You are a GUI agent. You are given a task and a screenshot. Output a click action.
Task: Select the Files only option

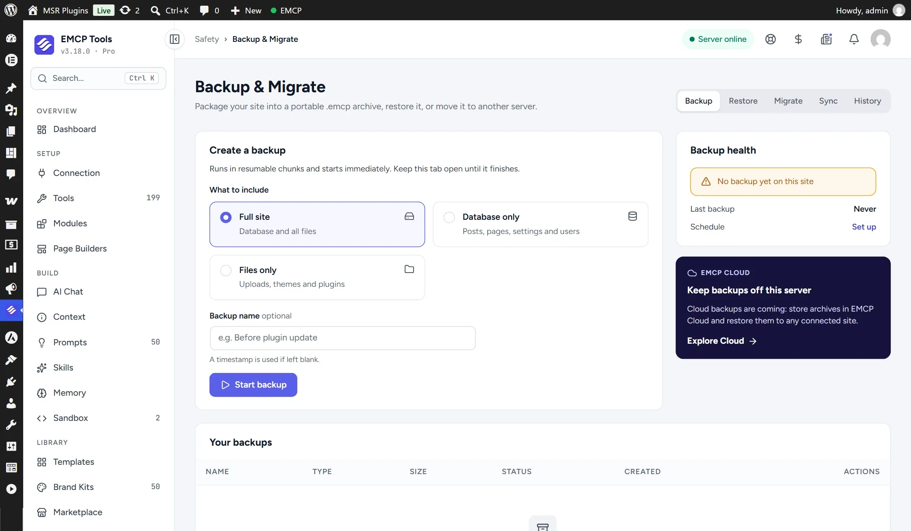317,277
